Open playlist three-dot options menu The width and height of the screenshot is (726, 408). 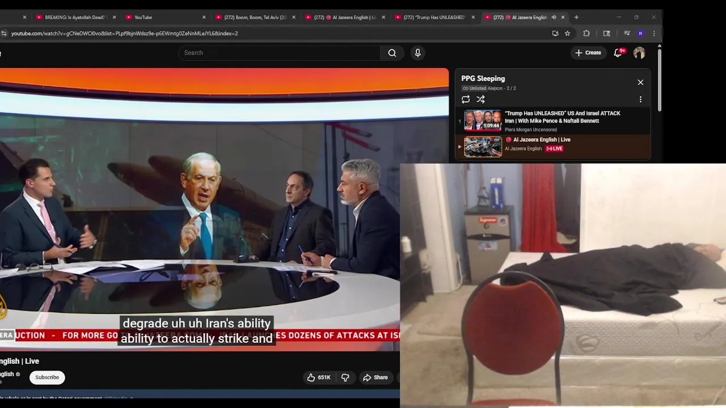(640, 99)
